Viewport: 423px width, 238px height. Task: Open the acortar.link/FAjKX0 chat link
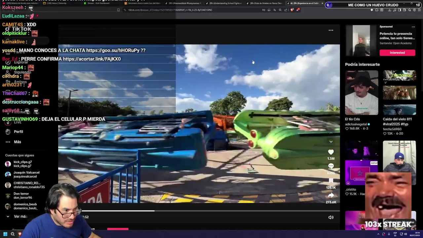click(x=92, y=59)
